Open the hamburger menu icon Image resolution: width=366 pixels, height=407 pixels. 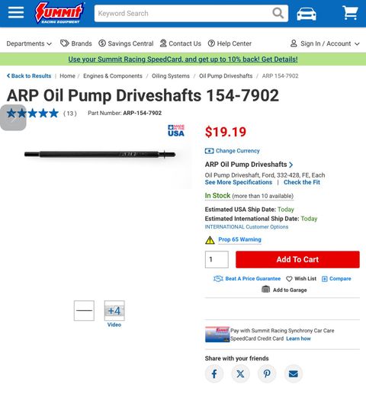click(16, 12)
